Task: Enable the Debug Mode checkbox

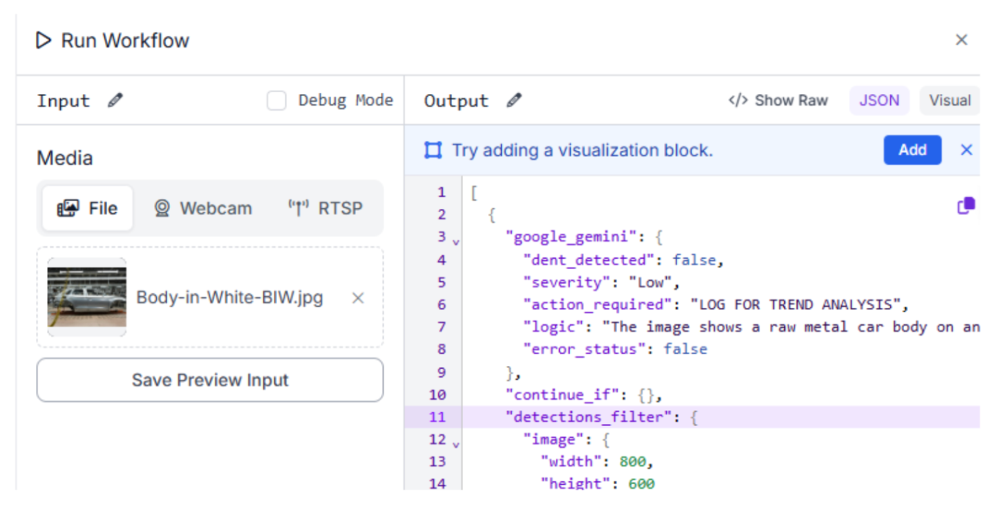Action: (276, 100)
